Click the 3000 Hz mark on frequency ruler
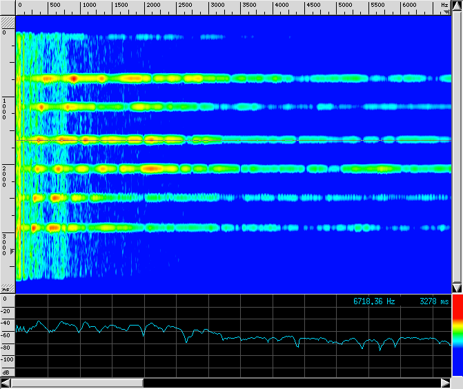Viewport: 463px width, 389px height. pyautogui.click(x=217, y=6)
